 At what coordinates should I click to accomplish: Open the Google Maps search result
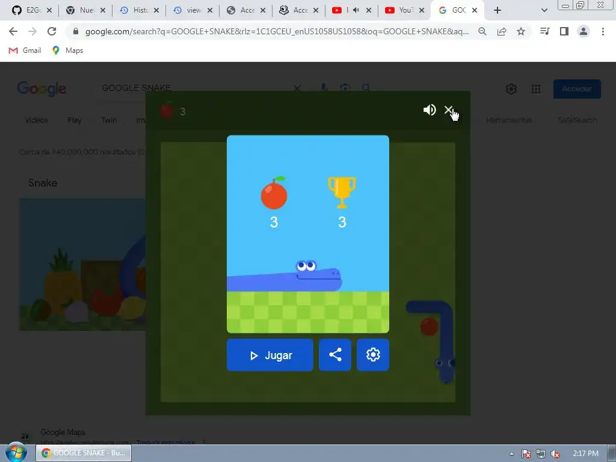click(63, 432)
